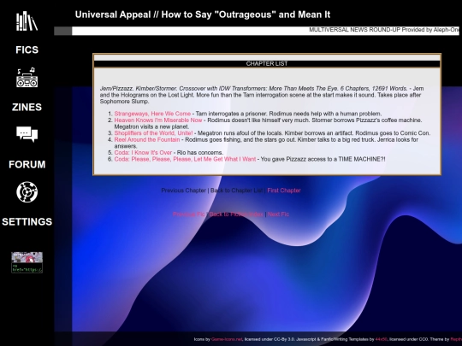Viewport: 462px width, 346px height.
Task: Open chapter Reel Around the Fountain
Action: pyautogui.click(x=147, y=139)
